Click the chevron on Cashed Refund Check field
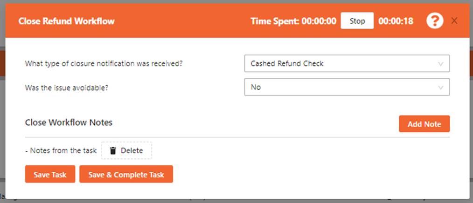The height and width of the screenshot is (203, 473). pos(440,64)
